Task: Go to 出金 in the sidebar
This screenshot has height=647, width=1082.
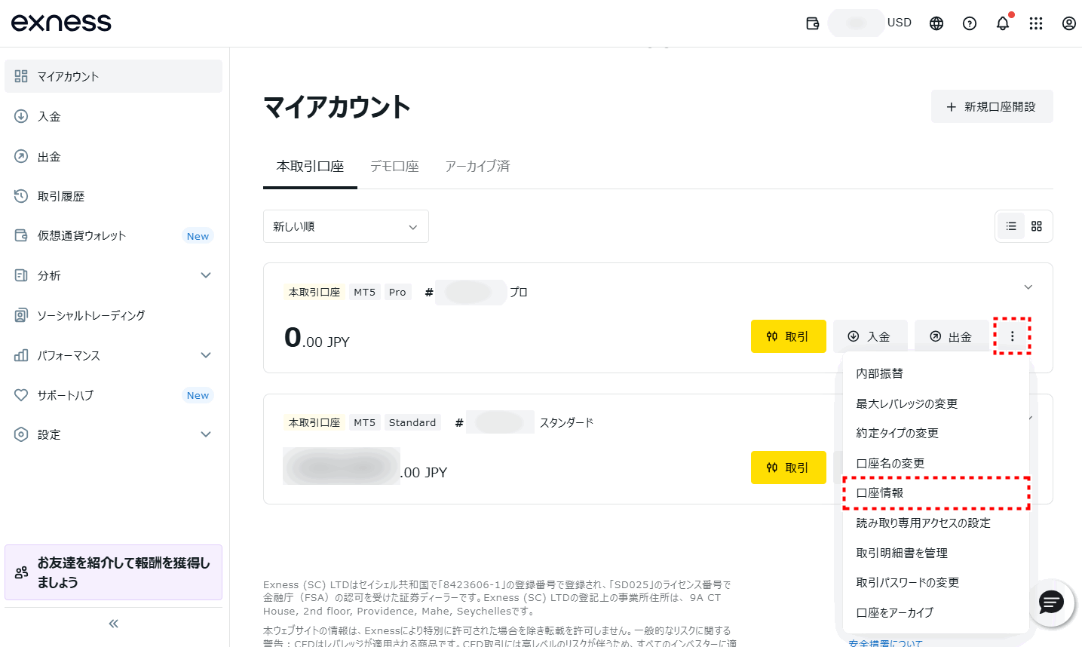Action: pyautogui.click(x=113, y=156)
